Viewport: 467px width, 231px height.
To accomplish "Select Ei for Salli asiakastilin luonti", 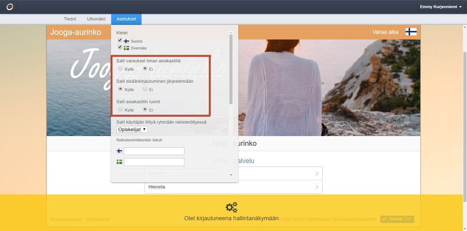I will click(145, 109).
